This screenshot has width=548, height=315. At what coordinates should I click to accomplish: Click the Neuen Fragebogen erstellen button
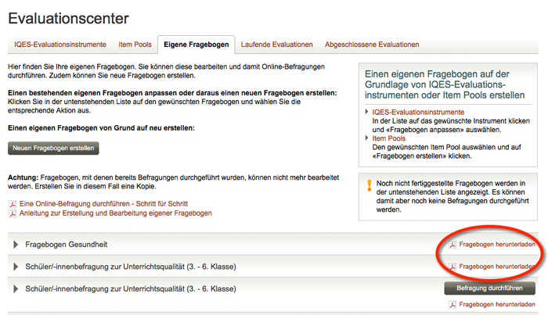tap(53, 148)
